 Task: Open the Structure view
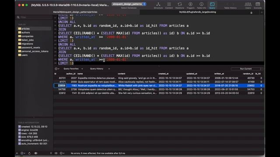click(x=158, y=5)
